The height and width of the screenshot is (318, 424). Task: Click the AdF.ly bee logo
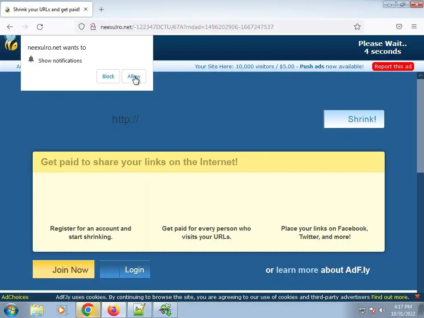(x=11, y=43)
